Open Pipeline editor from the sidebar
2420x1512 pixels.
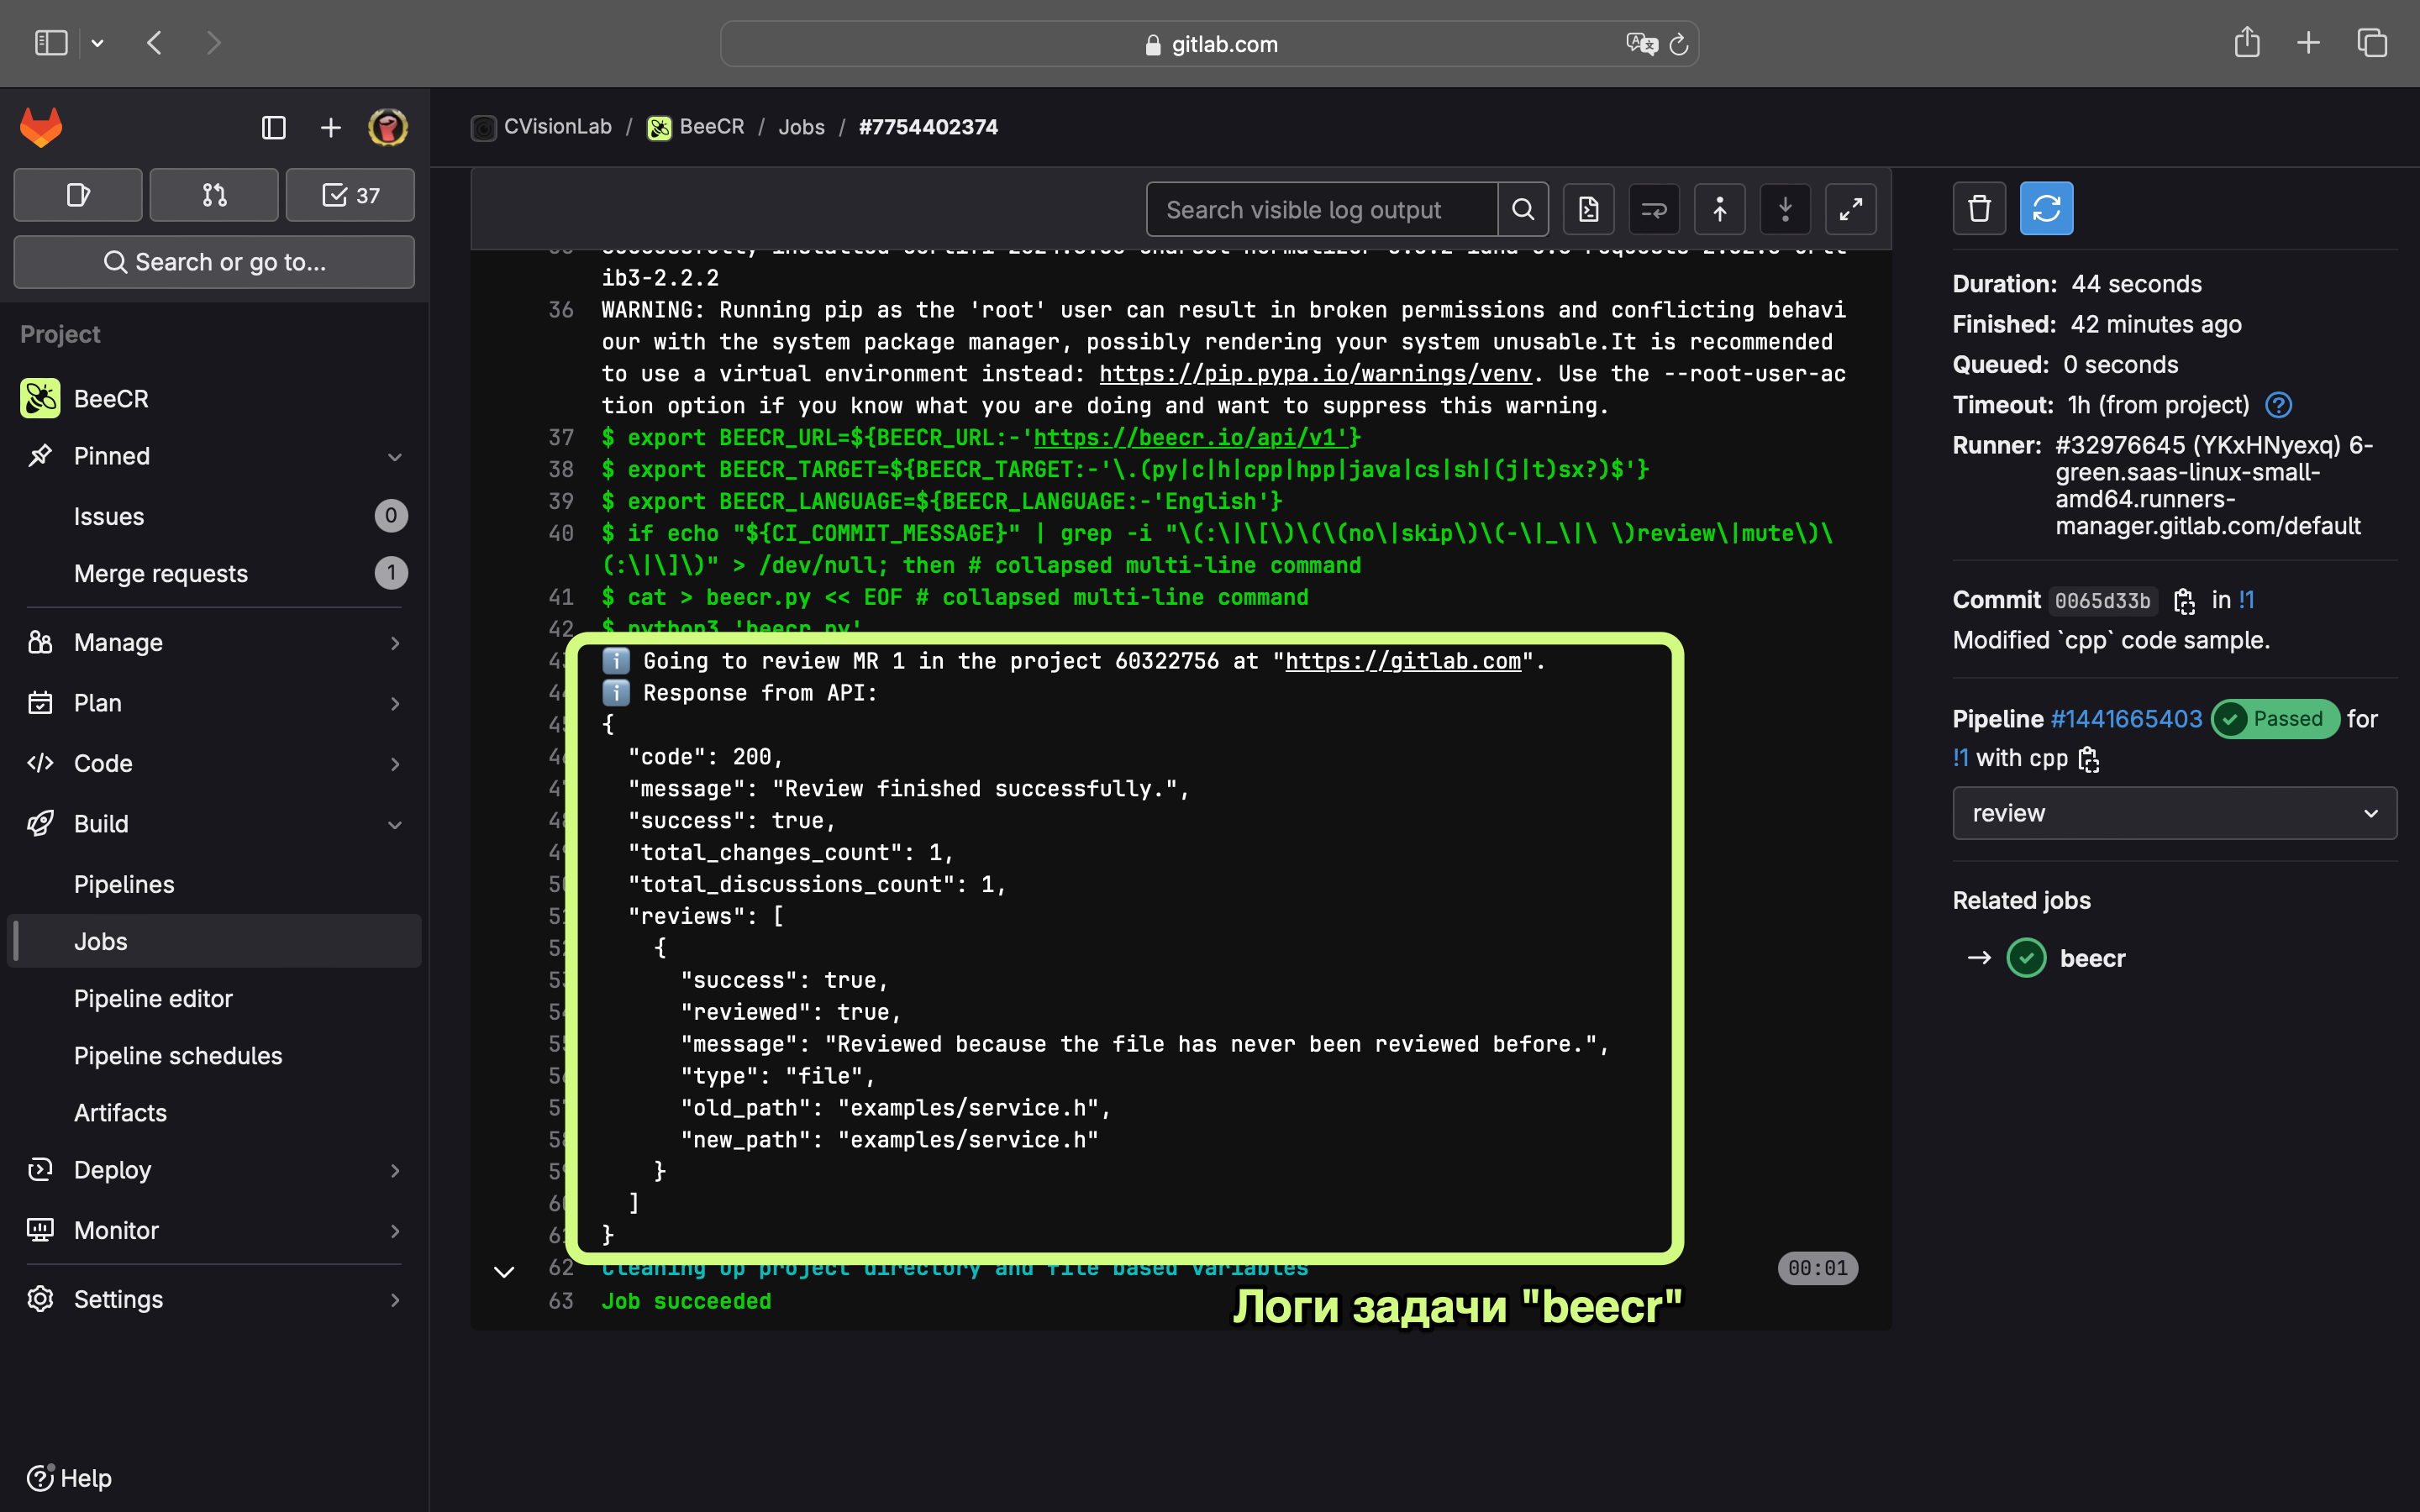click(x=153, y=998)
